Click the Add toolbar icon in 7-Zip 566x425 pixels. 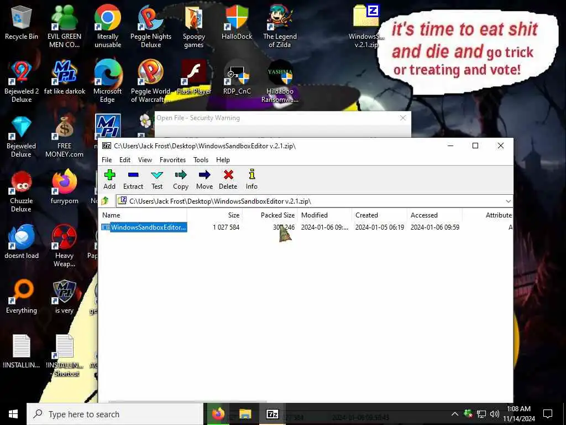(109, 179)
